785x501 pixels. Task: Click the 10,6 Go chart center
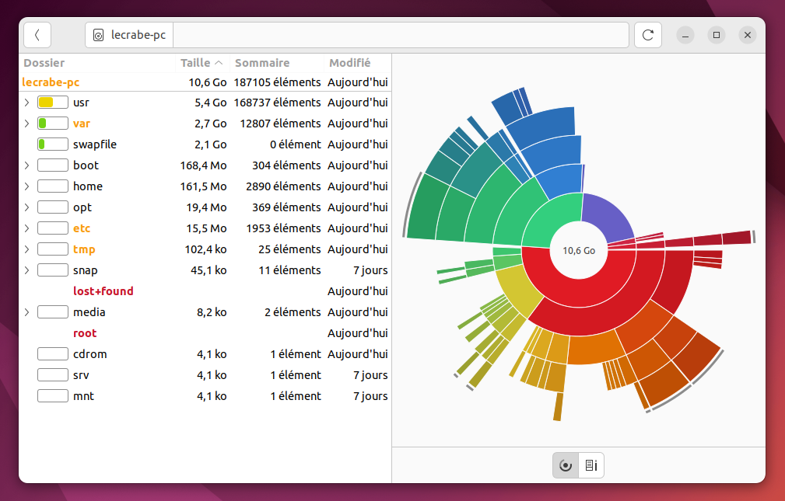click(x=579, y=250)
